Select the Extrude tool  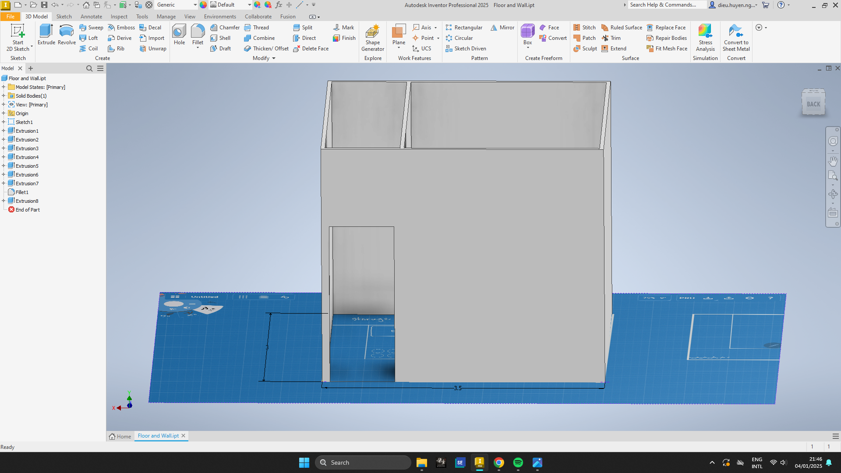tap(46, 34)
